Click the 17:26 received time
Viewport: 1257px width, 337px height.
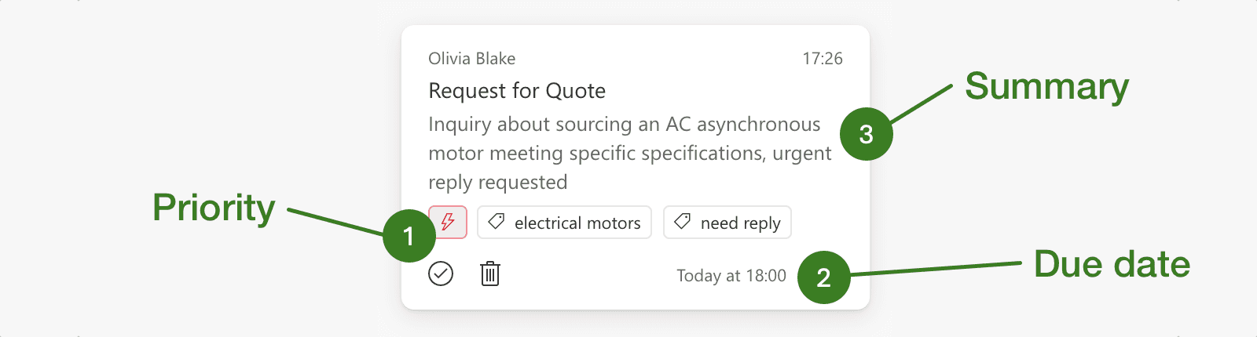822,59
